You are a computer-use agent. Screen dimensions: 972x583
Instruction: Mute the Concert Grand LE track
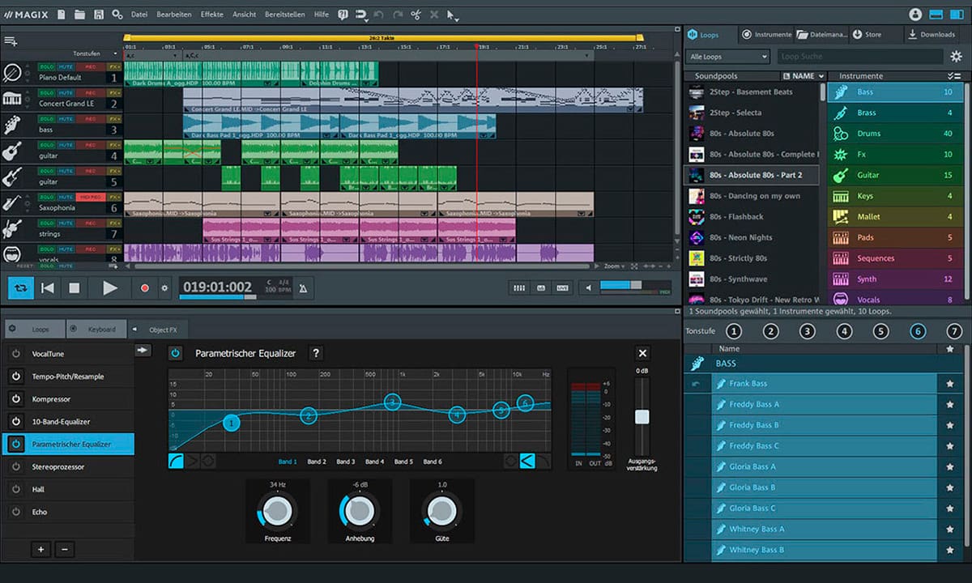[66, 92]
